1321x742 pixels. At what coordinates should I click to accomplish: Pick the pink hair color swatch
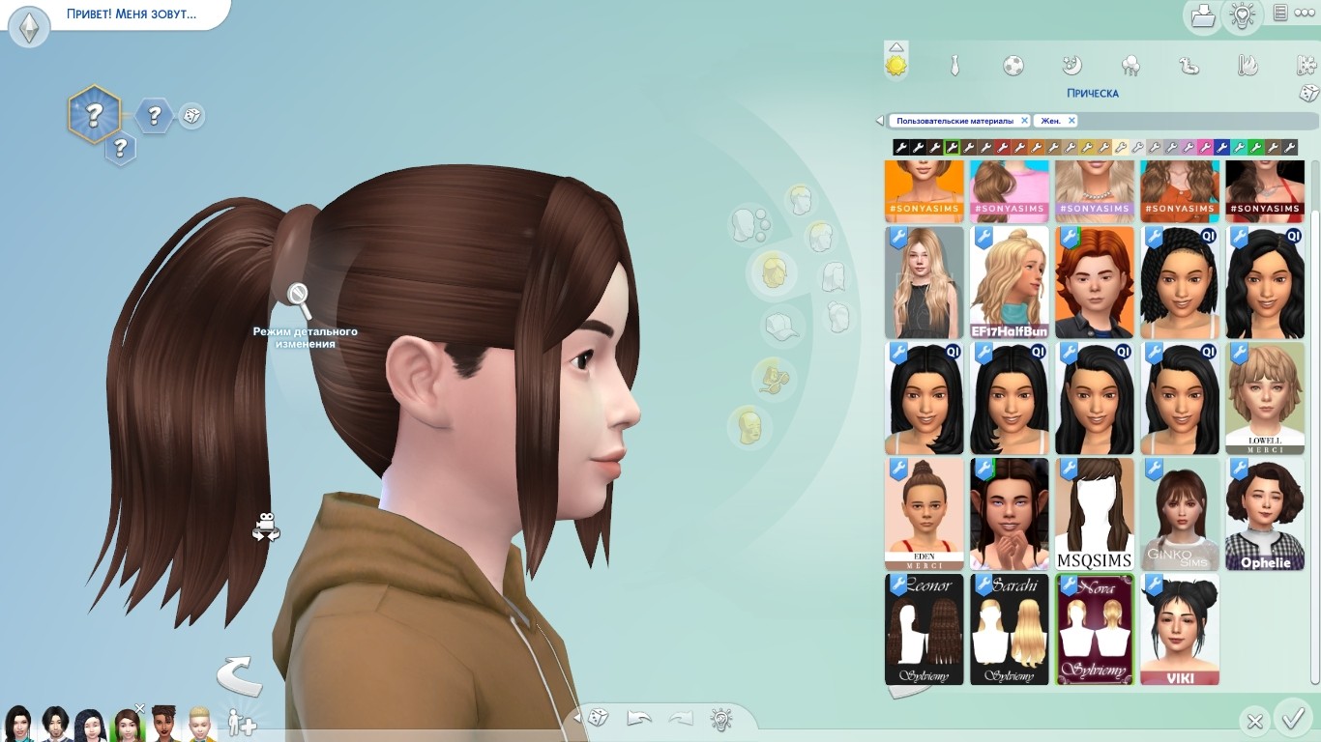click(x=1205, y=147)
